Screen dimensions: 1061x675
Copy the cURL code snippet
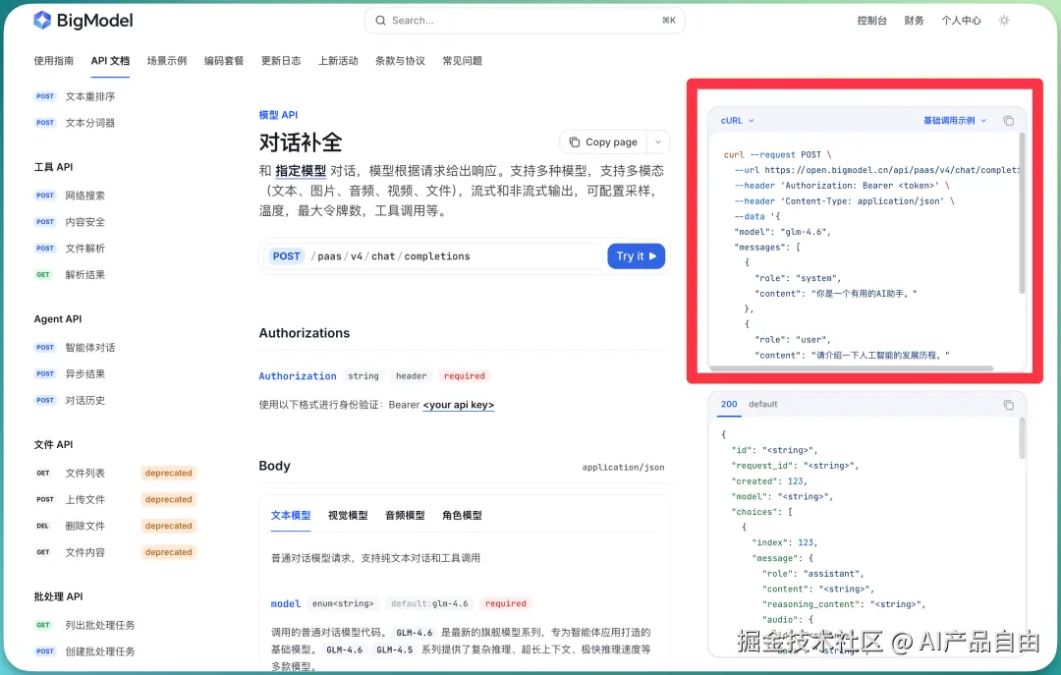[x=1009, y=120]
